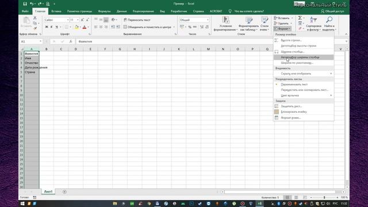Screen dimensions: 368x207
Task: Switch to the Формулы ribbon tab
Action: pyautogui.click(x=104, y=11)
